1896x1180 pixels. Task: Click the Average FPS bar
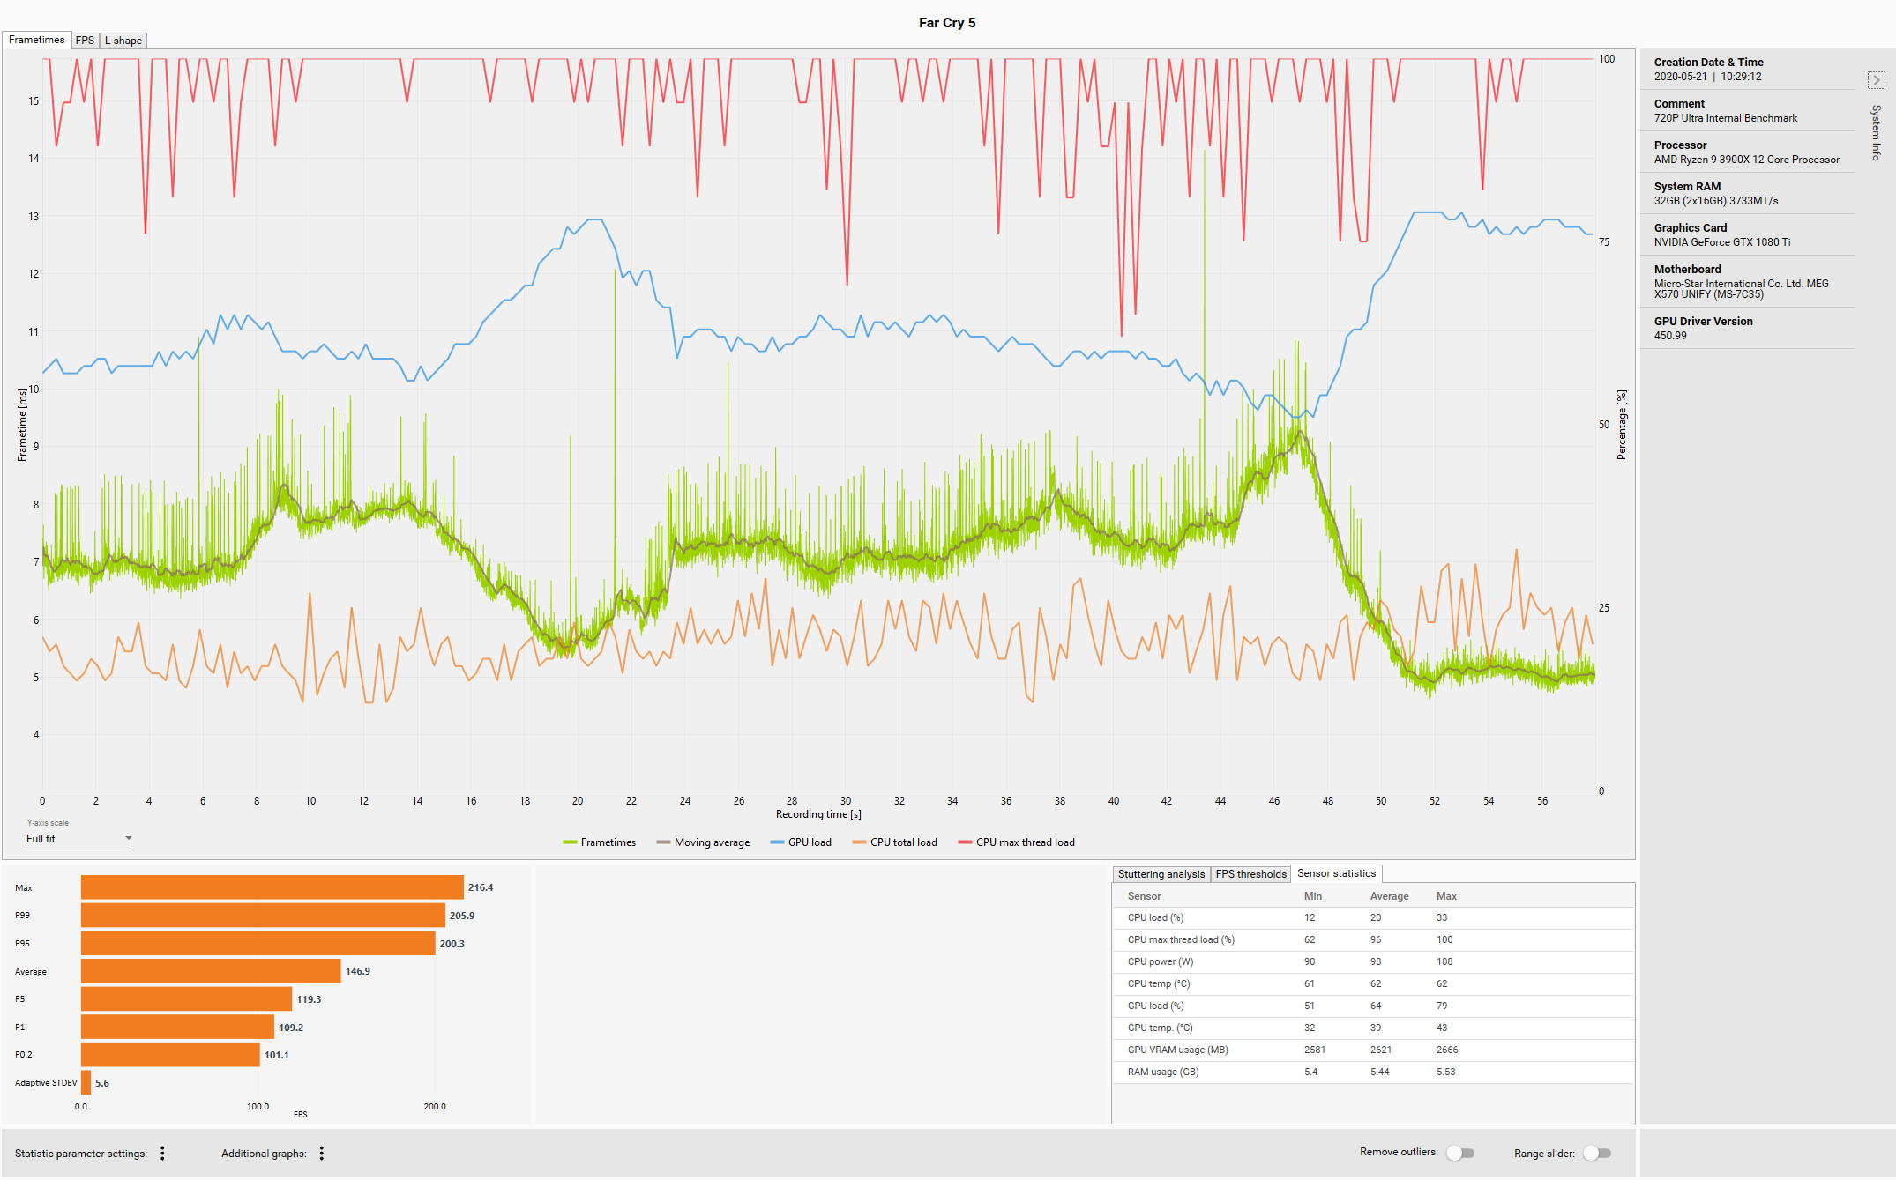click(x=211, y=971)
